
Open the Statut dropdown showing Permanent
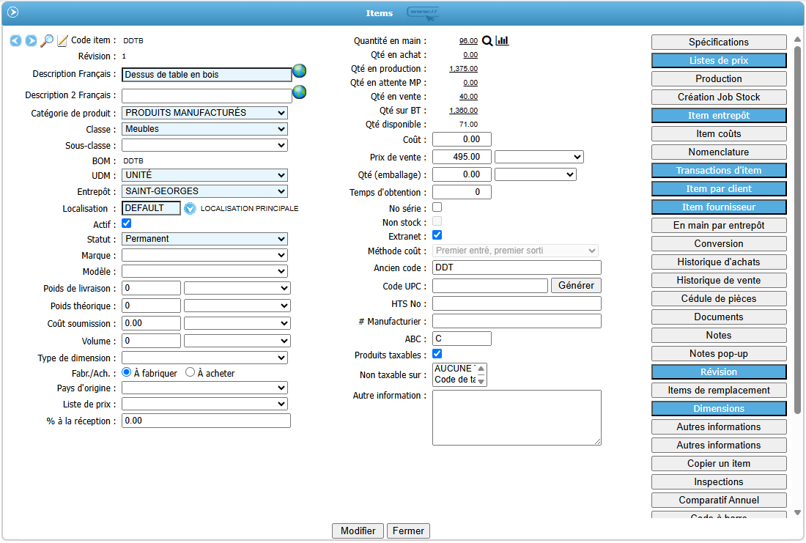(x=204, y=239)
